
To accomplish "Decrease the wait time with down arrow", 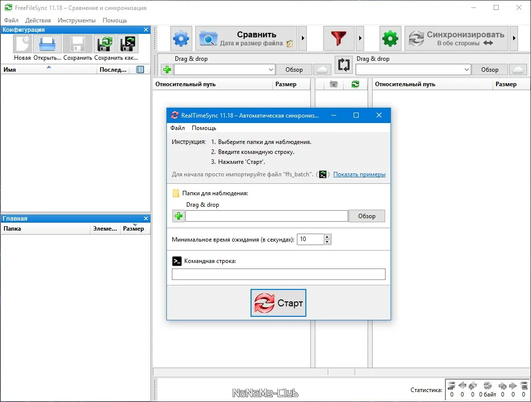I will pos(327,242).
